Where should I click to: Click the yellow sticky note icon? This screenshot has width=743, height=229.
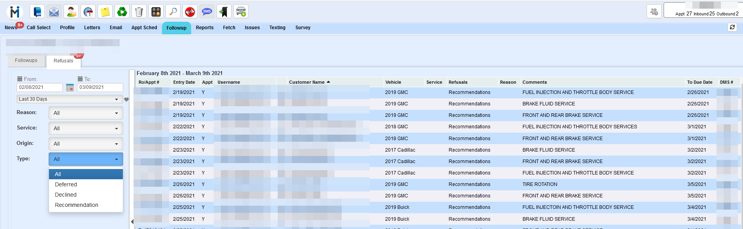pyautogui.click(x=105, y=12)
